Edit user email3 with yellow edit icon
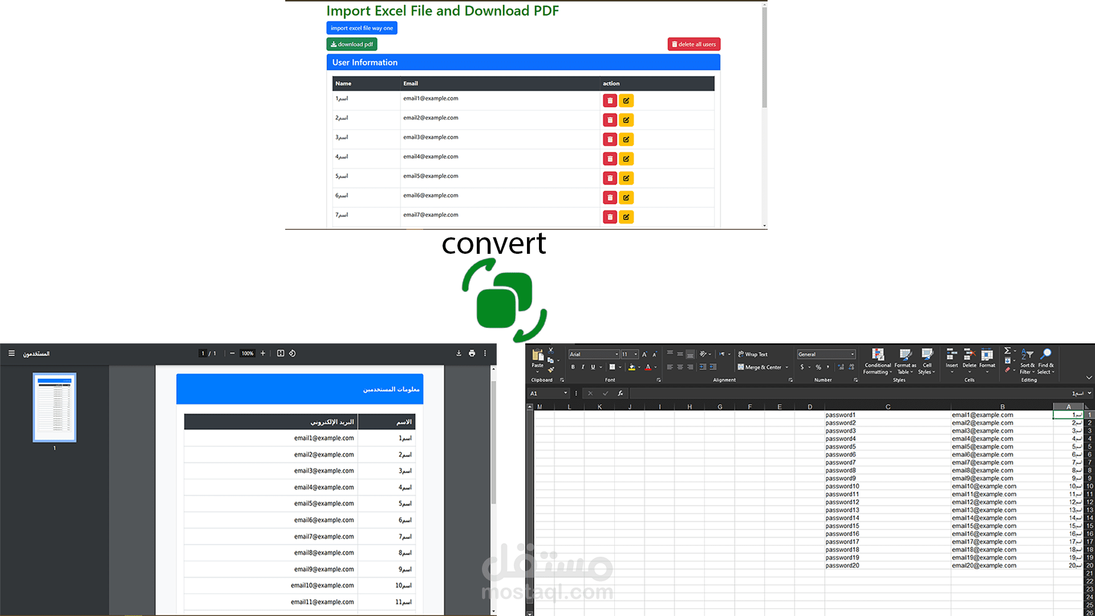This screenshot has width=1095, height=616. click(x=626, y=140)
